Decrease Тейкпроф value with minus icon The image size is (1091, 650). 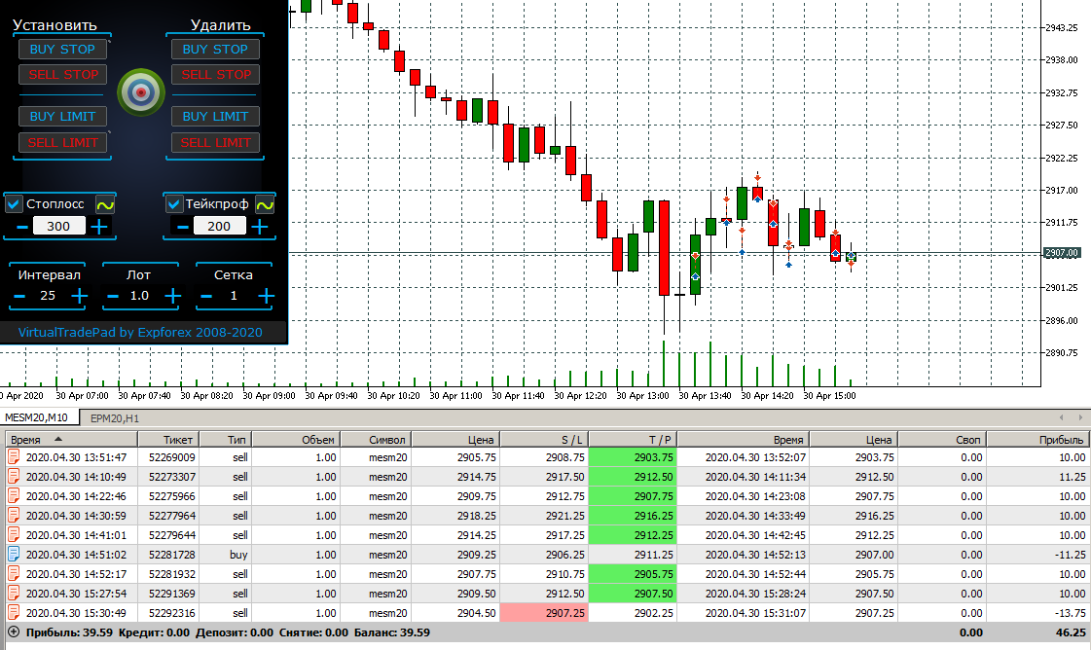point(182,227)
